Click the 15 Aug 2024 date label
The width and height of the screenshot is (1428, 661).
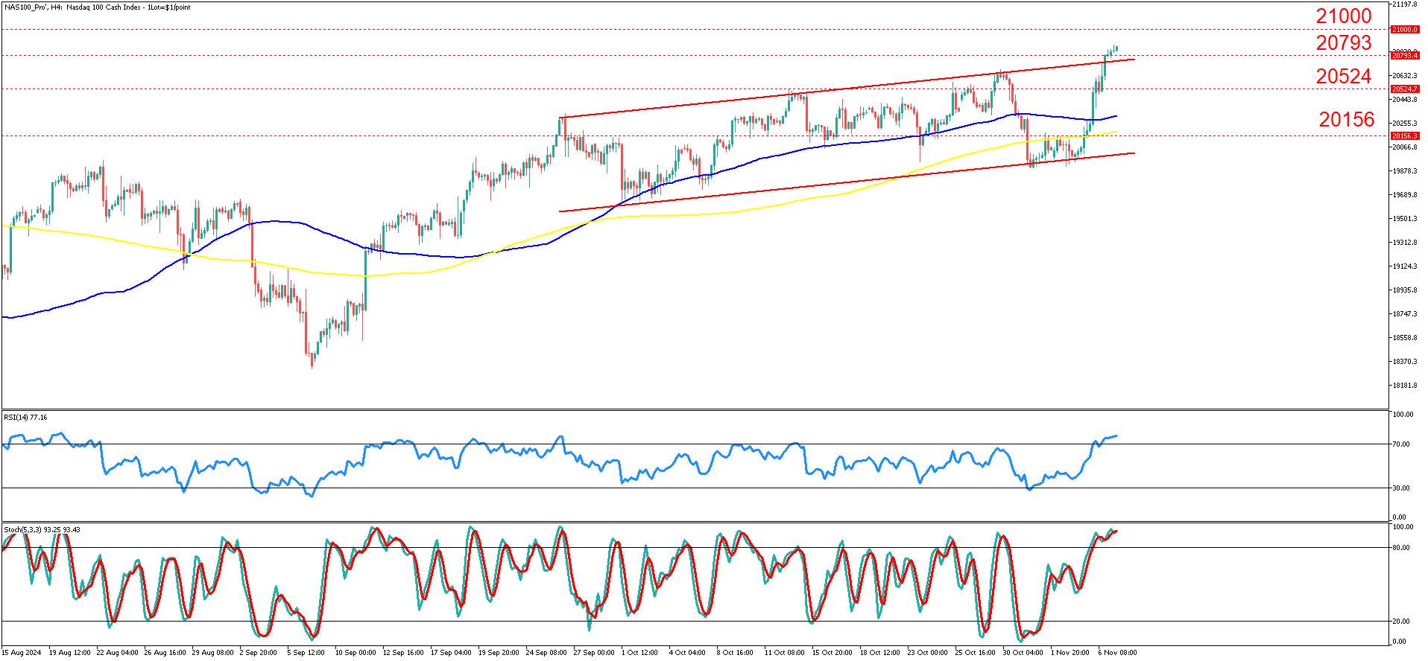pyautogui.click(x=22, y=653)
